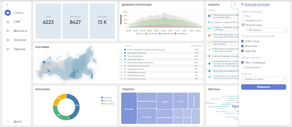Image resolution: width=292 pixels, height=127 pixels.
Task: Collapse the filter panel with the double-arrow icon
Action: click(235, 5)
